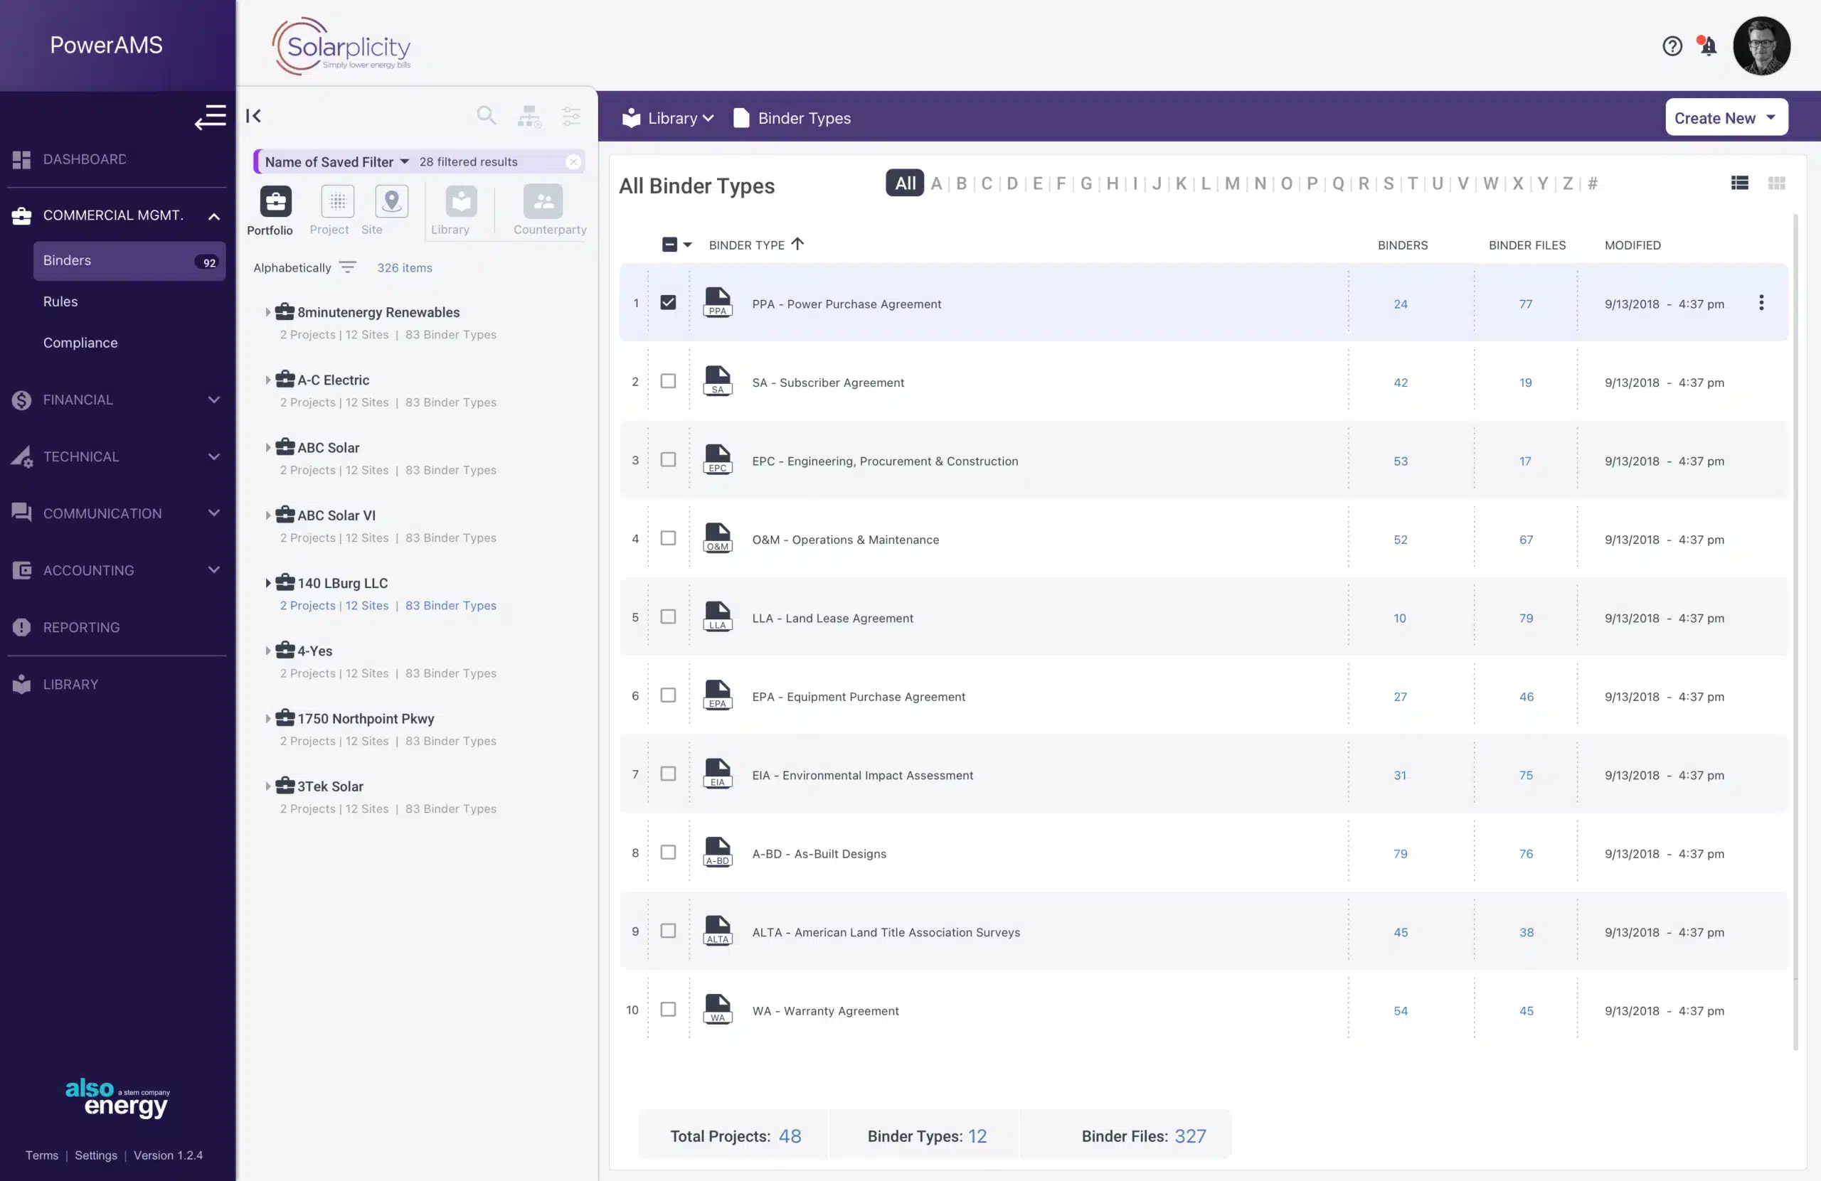
Task: Check the EPA Equipment Purchase Agreement checkbox
Action: [x=668, y=695]
